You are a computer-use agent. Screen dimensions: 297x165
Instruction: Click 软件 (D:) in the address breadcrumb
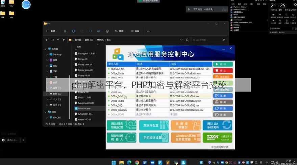tap(89, 40)
